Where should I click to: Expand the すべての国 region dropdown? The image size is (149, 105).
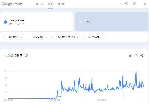[x=15, y=37]
